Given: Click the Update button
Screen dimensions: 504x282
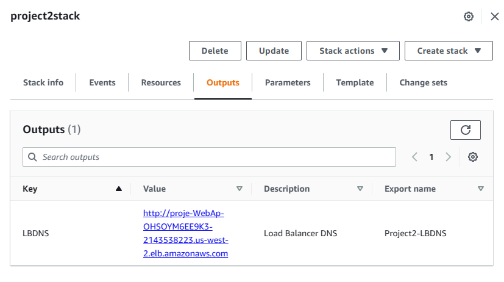Looking at the screenshot, I should click(x=274, y=51).
